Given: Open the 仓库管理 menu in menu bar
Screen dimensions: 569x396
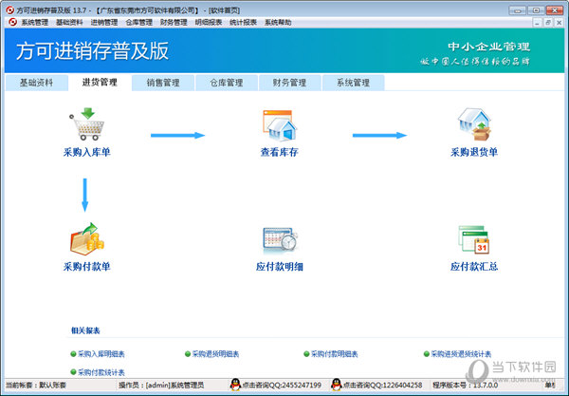Looking at the screenshot, I should 139,23.
